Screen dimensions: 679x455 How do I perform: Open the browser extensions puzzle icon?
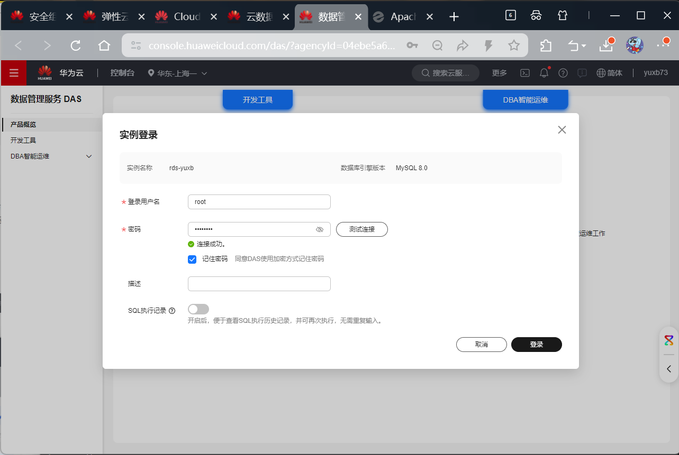point(546,45)
